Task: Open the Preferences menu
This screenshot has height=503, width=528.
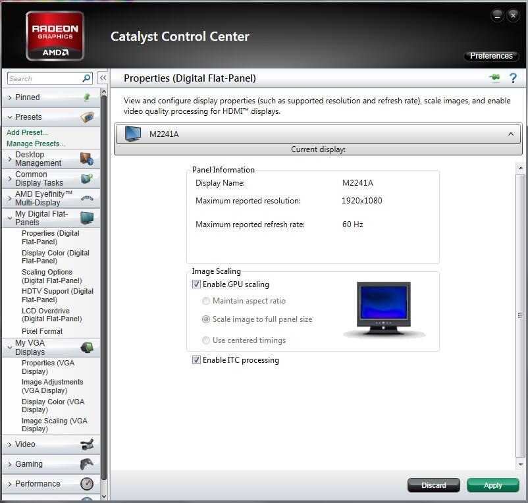Action: point(491,56)
